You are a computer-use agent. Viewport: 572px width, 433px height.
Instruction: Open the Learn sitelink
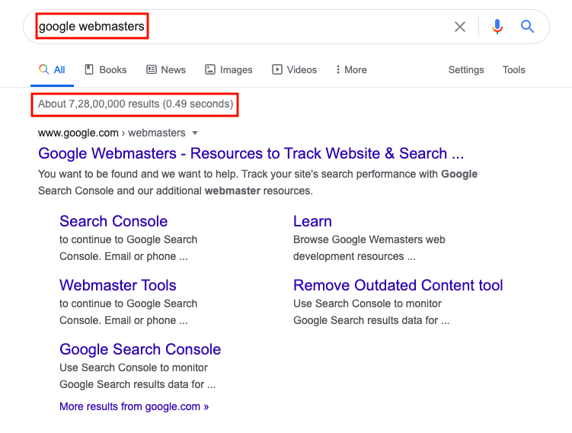click(312, 221)
